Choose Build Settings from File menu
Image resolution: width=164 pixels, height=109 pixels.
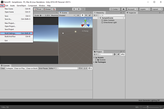coord(17,33)
